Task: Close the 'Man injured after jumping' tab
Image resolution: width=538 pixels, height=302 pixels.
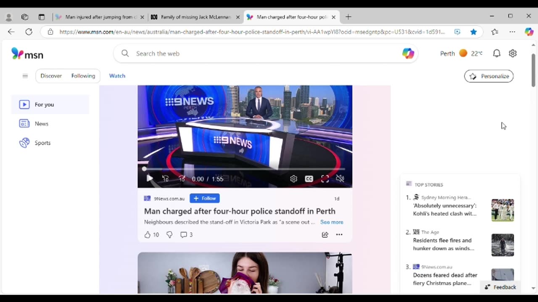Action: (x=142, y=17)
